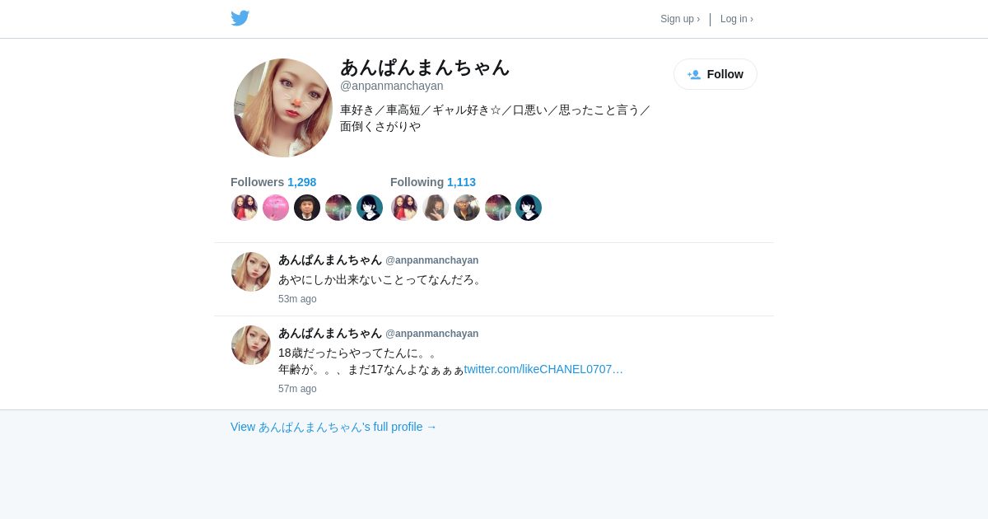Screen dimensions: 988x519
Task: Click the @anpanmanchayan handle in the first tweet
Action: [x=432, y=260]
